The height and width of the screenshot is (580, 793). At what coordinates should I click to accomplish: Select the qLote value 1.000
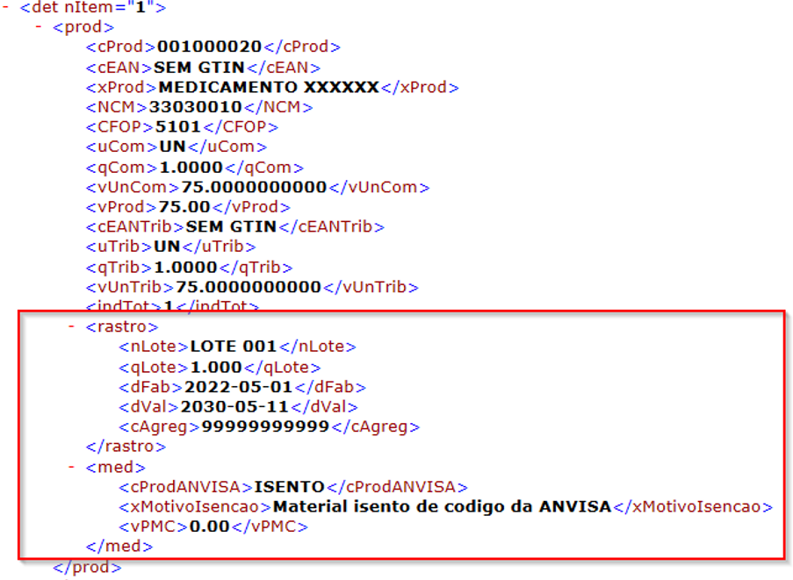click(x=216, y=368)
